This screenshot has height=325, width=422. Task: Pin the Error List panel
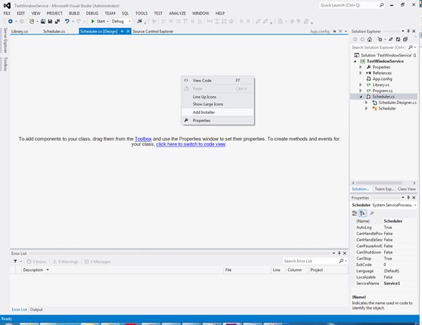tap(339, 253)
